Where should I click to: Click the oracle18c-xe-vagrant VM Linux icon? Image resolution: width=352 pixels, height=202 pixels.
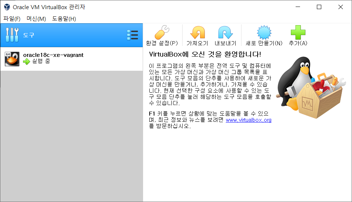point(12,59)
